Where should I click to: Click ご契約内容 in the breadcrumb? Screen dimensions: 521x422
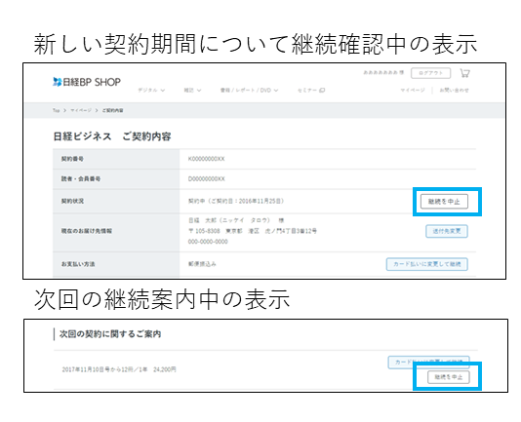(112, 110)
